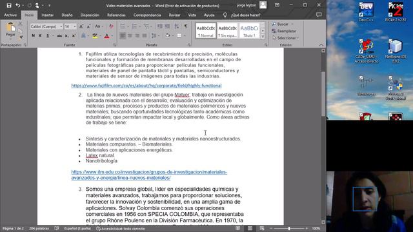Toggle align right for the paragraph

click(137, 35)
